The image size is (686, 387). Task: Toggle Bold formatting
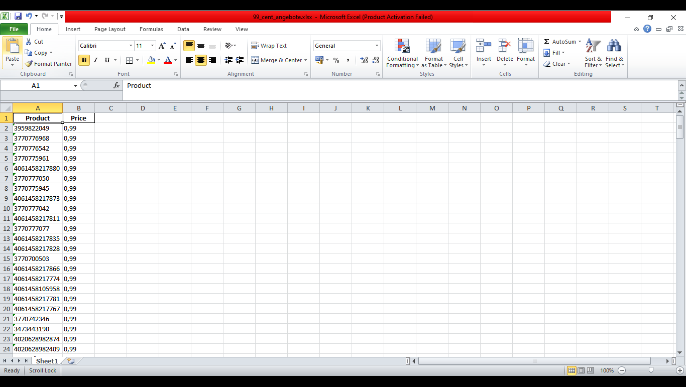84,60
